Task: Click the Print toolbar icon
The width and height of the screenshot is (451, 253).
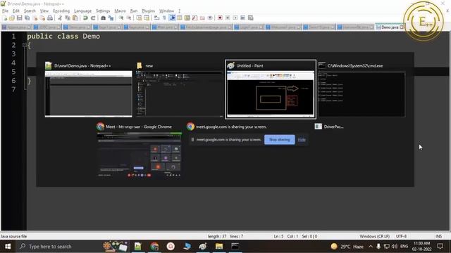Action: [50, 18]
